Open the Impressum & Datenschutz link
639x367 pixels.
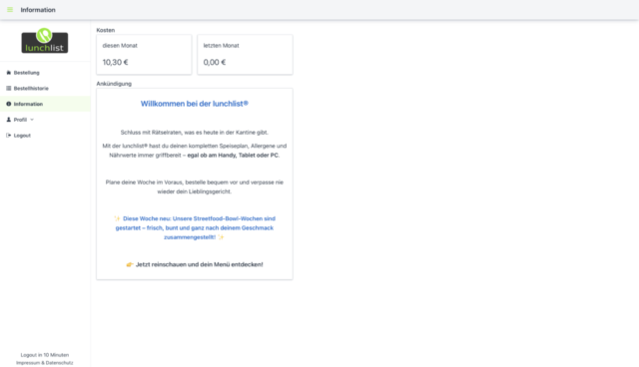pyautogui.click(x=45, y=363)
